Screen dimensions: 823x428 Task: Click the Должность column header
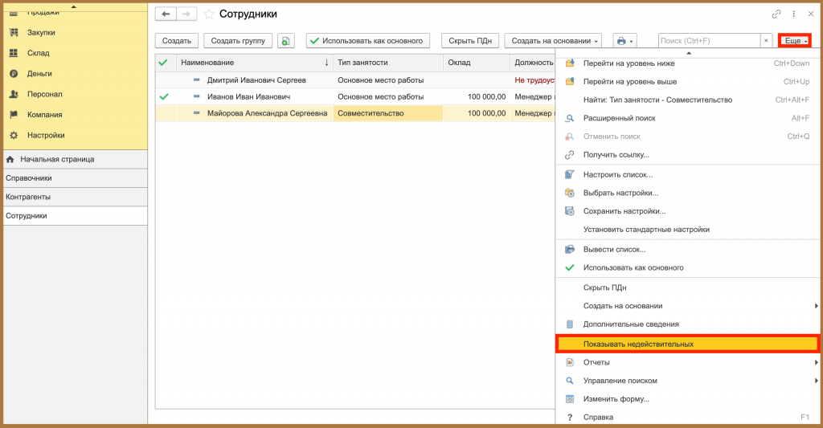coord(533,63)
